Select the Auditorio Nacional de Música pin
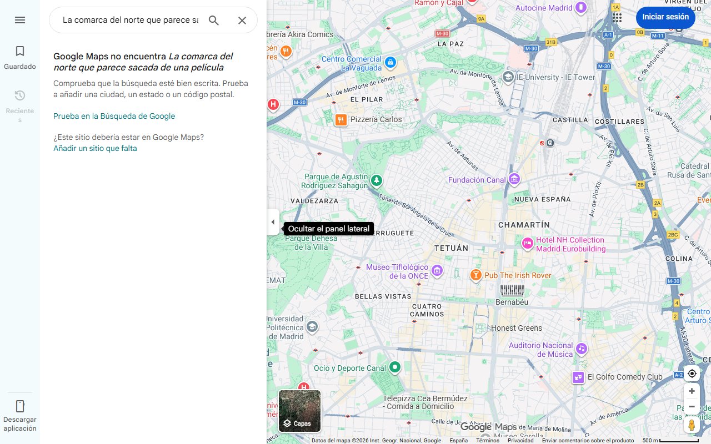The image size is (711, 444). point(581,349)
